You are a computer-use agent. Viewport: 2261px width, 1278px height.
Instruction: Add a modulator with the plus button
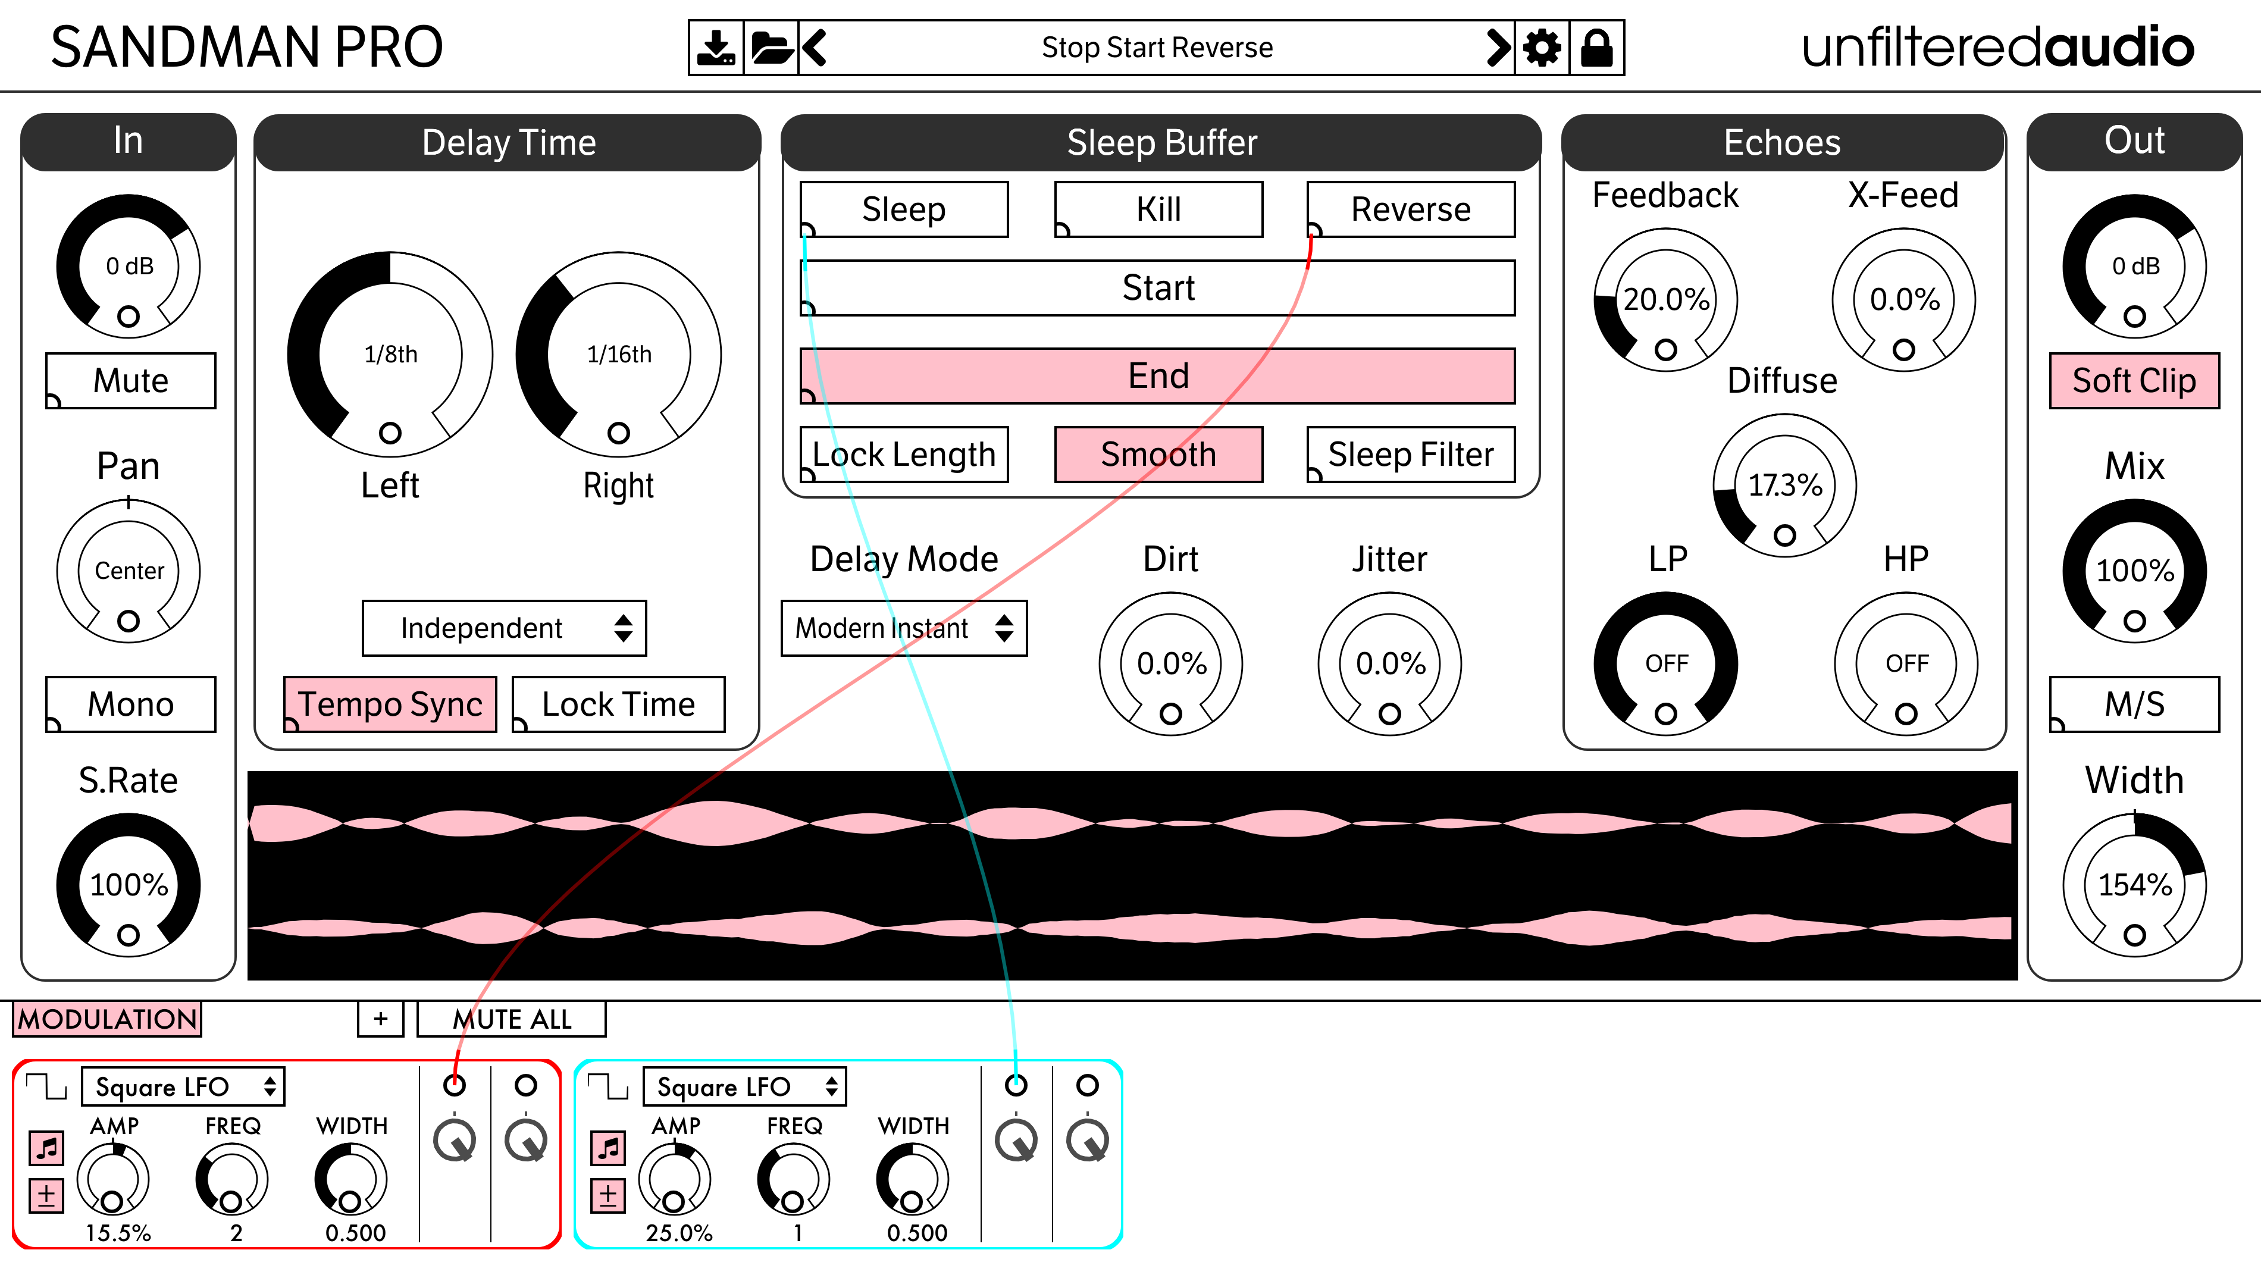[380, 1019]
